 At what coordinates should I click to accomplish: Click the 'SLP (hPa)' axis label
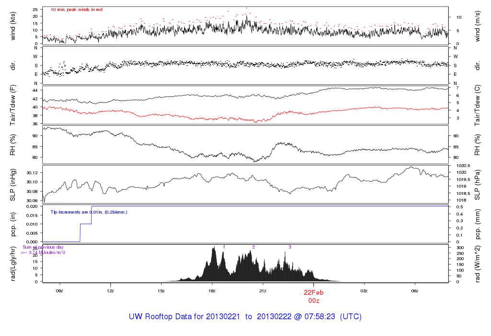pos(477,185)
